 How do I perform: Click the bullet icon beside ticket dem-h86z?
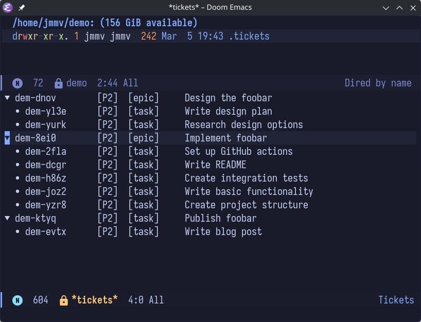coord(17,178)
